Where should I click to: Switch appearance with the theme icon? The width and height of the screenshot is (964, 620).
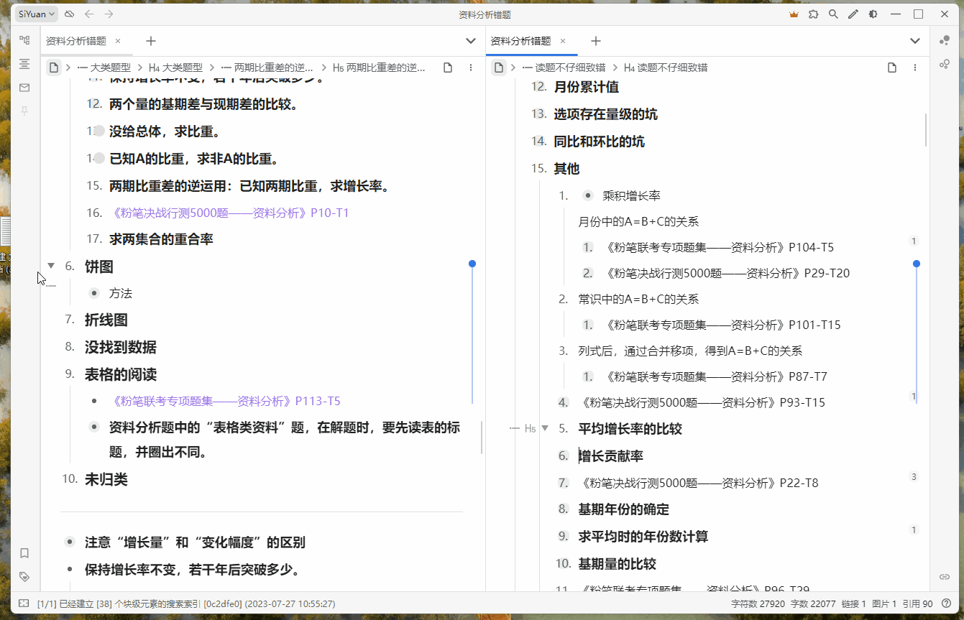873,14
